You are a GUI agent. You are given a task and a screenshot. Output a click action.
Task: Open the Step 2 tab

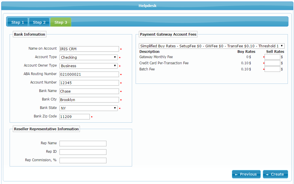[x=39, y=22]
